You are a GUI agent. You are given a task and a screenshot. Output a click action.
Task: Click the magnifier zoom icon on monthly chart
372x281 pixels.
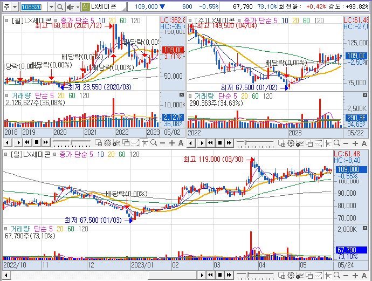(x=154, y=142)
